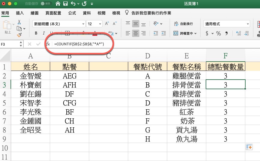This screenshot has width=260, height=161.
Task: Click the Increase decimal places icon
Action: (239, 33)
